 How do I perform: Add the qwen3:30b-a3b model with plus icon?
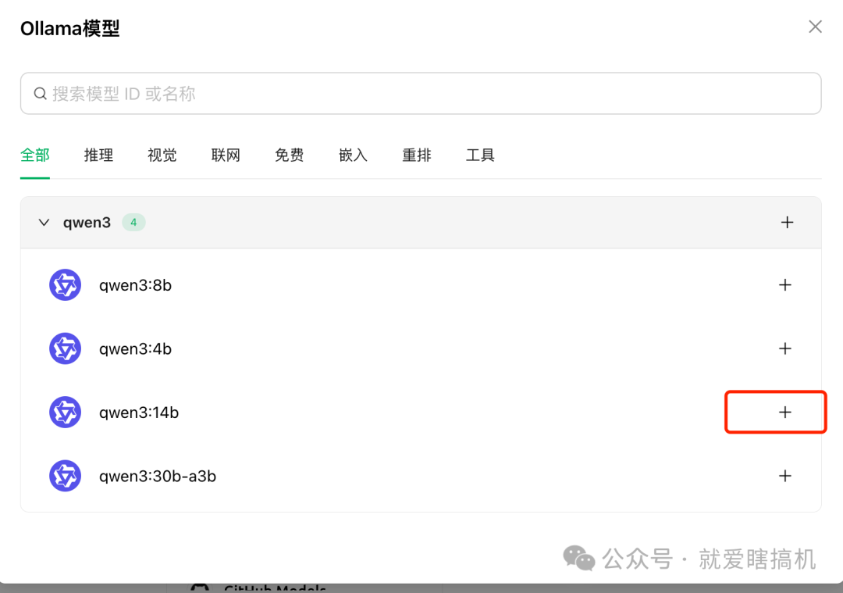(785, 476)
